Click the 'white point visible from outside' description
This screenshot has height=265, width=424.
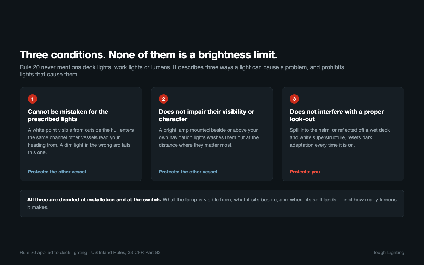(81, 141)
